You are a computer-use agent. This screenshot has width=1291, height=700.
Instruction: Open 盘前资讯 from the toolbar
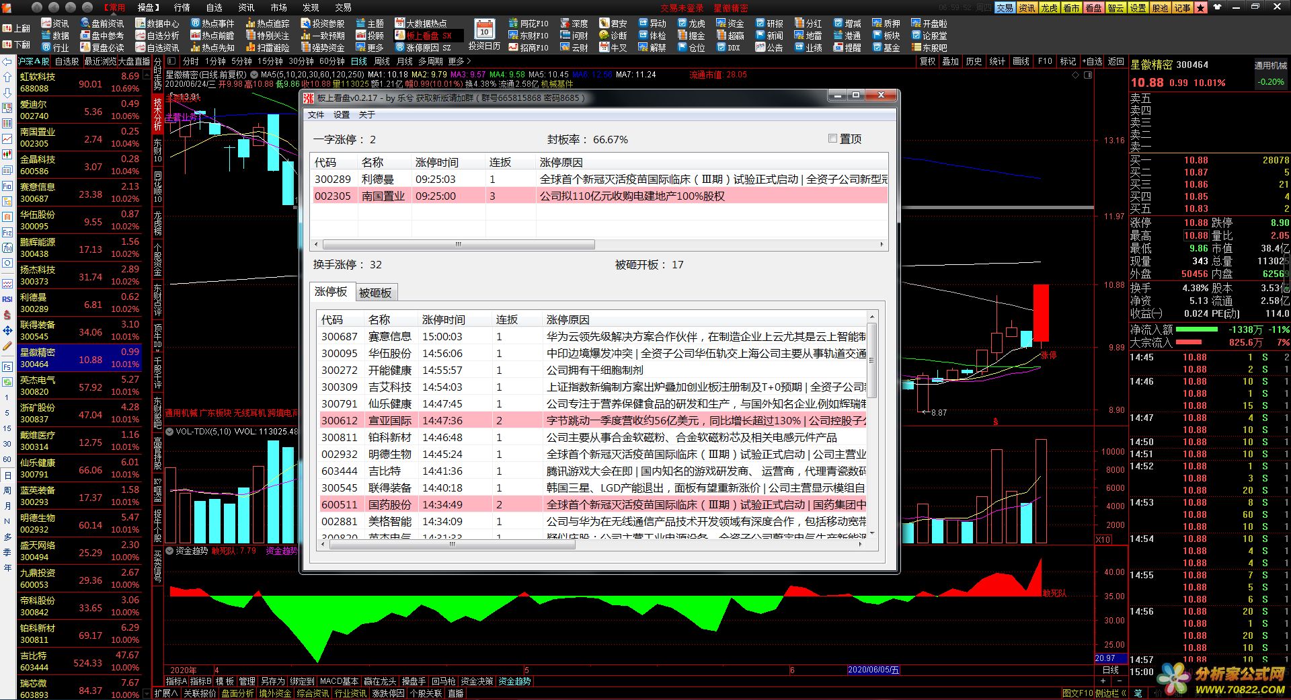(x=102, y=24)
